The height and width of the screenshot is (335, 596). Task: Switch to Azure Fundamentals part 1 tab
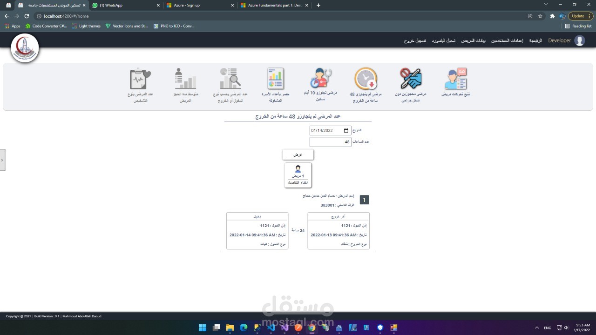(275, 5)
